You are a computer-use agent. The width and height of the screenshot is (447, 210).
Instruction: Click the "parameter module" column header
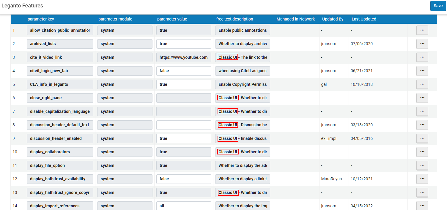coord(115,19)
